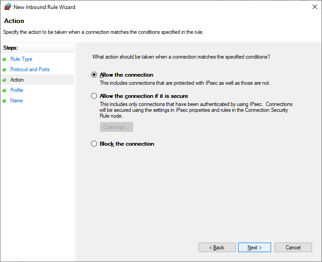Screen dimensions: 322x262
Task: Click green bullet next to Name
Action: (x=4, y=101)
